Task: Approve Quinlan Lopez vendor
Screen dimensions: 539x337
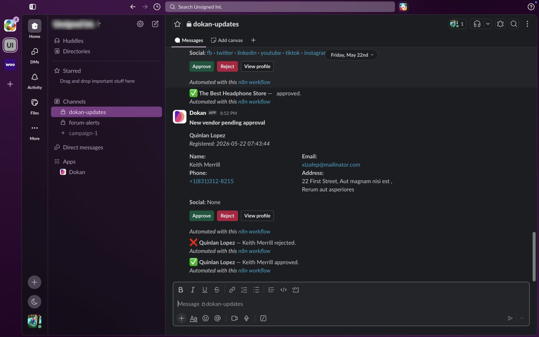Action: coord(202,216)
